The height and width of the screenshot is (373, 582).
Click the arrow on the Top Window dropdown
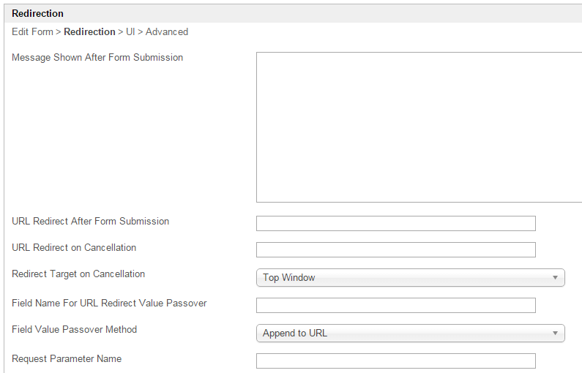click(x=556, y=277)
